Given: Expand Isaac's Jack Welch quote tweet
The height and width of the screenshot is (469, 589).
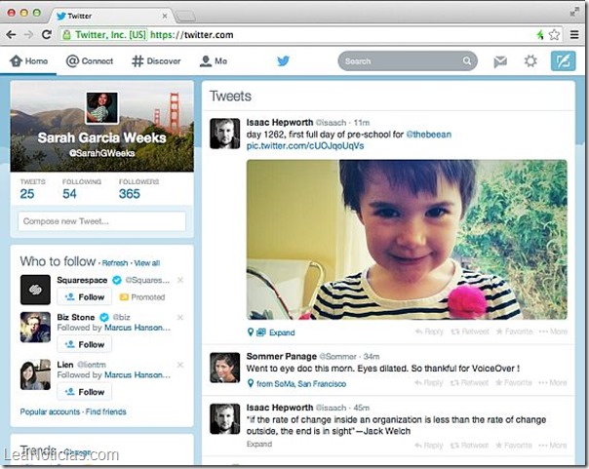Looking at the screenshot, I should [259, 444].
